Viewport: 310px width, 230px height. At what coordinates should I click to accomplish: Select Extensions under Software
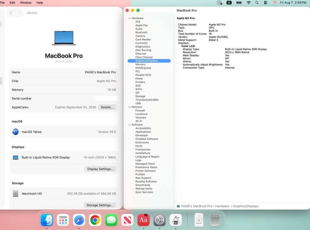pyautogui.click(x=142, y=143)
